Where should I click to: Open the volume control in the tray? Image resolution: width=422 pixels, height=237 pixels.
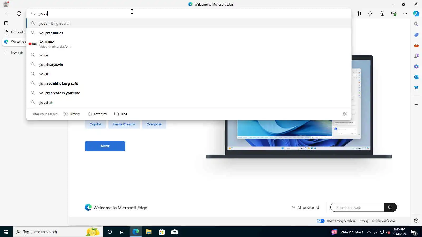click(x=388, y=232)
